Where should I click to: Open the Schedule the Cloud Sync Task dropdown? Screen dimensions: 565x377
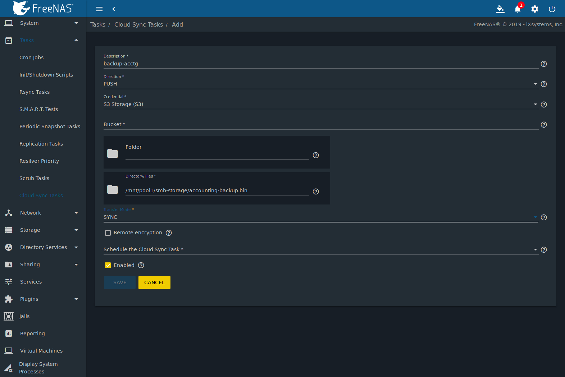[321, 249]
